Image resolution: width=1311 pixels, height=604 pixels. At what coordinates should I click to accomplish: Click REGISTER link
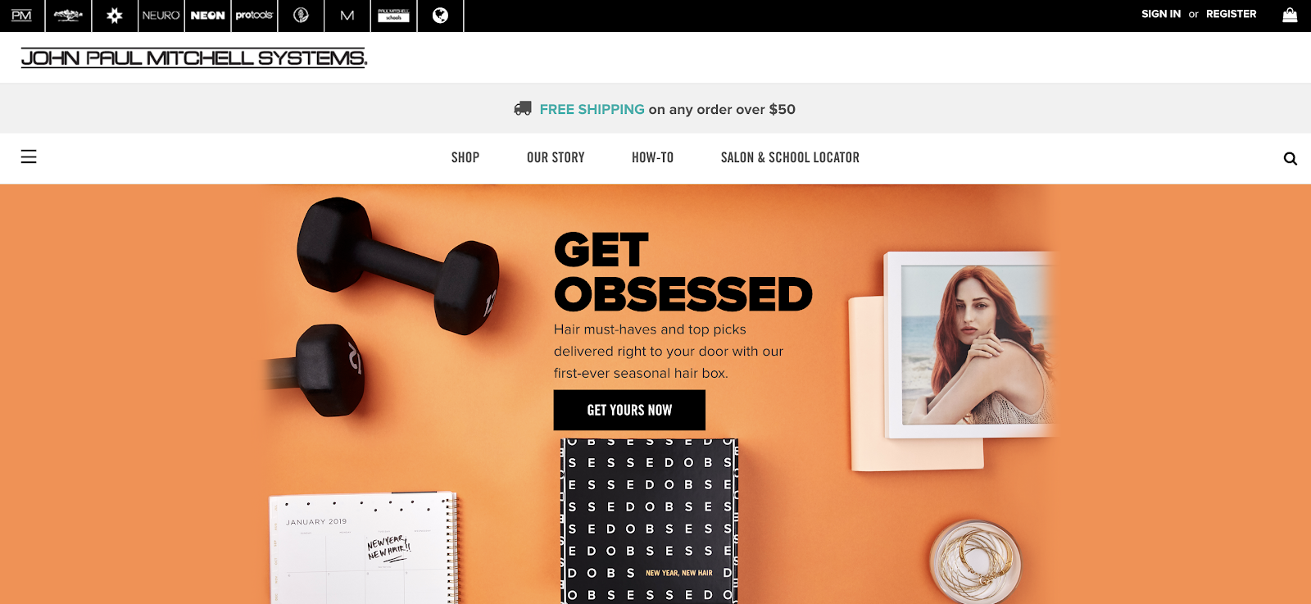[x=1231, y=14]
